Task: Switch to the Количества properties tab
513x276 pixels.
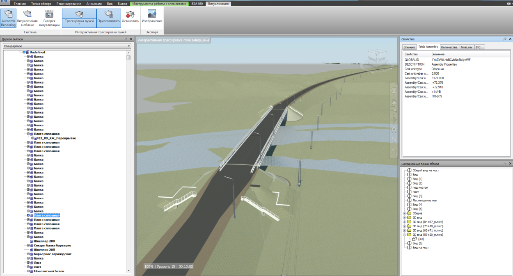Action: (449, 47)
